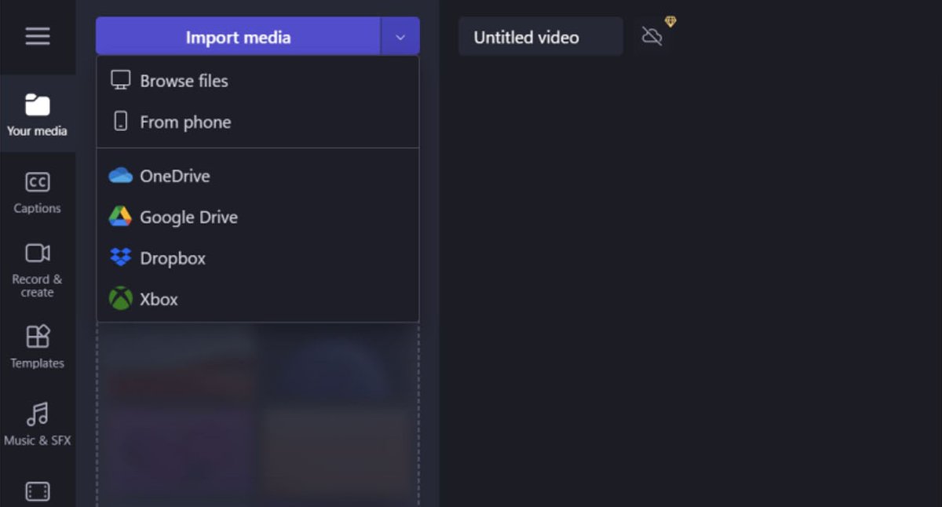Open Music & SFX library

37,424
